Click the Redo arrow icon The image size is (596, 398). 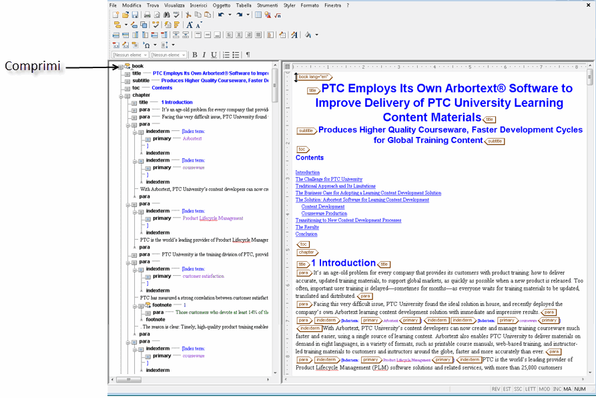239,15
